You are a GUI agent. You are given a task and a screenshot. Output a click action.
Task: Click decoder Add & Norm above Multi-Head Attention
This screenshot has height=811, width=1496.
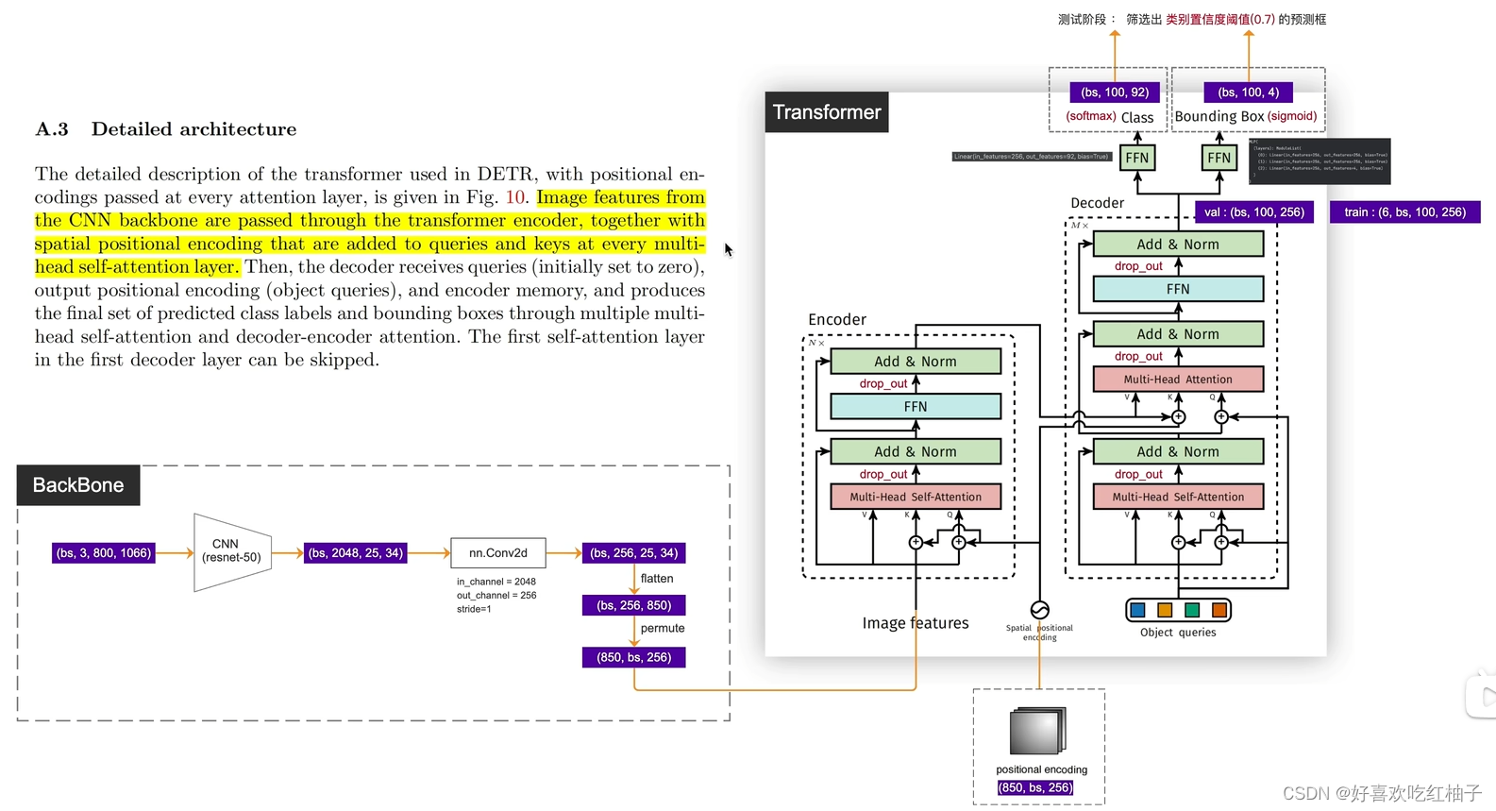click(x=1178, y=333)
